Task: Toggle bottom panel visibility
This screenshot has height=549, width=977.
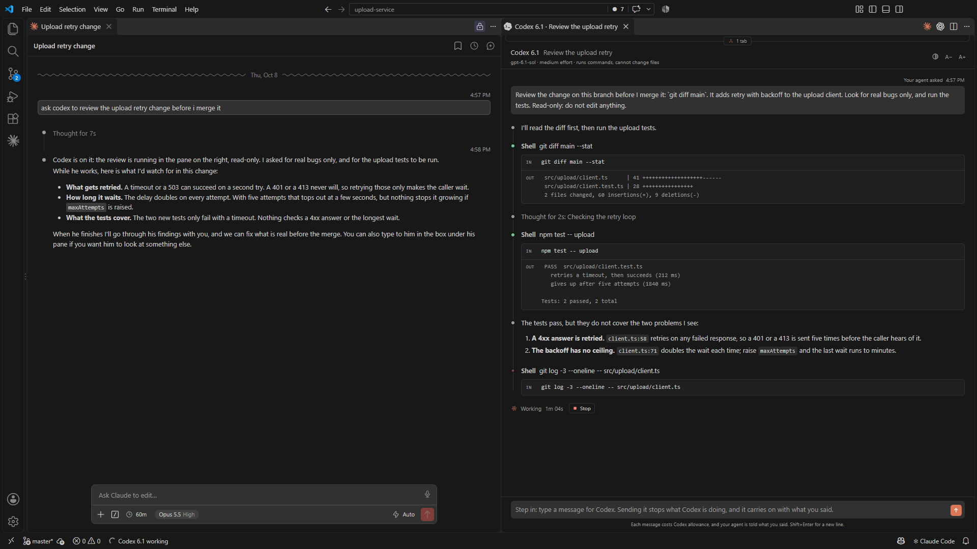Action: [886, 9]
